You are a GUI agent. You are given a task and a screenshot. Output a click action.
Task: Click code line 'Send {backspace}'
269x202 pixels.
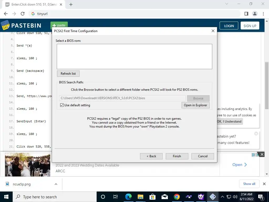tap(30, 71)
